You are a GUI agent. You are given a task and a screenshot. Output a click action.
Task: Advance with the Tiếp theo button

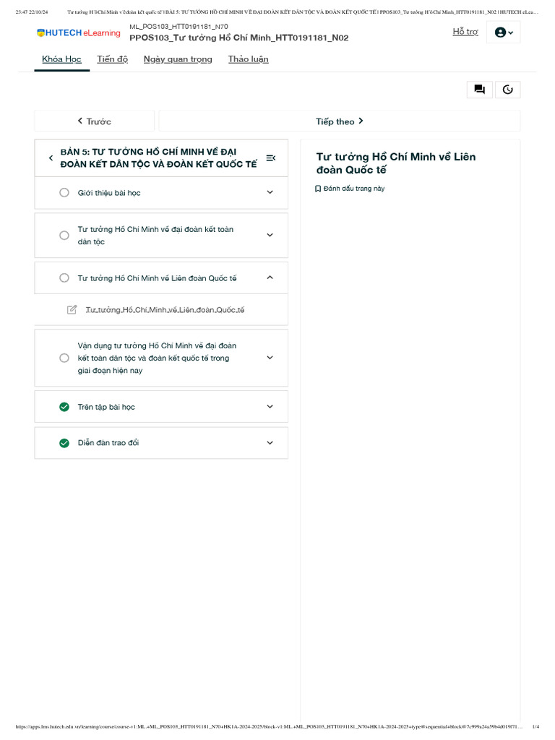tap(339, 121)
